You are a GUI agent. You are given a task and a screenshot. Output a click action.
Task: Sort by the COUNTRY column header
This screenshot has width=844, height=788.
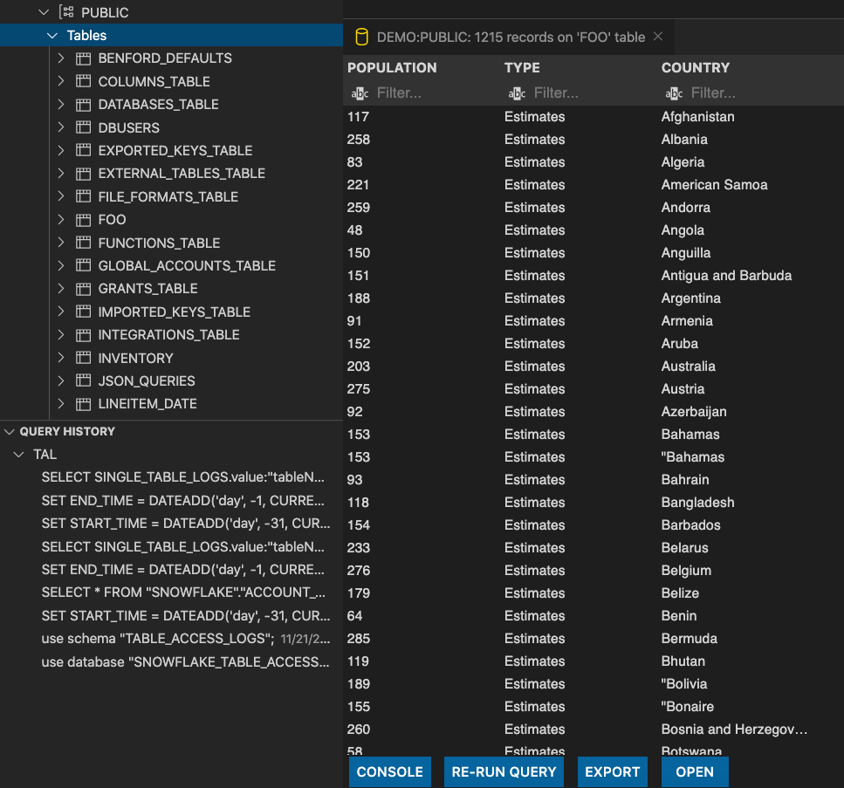[695, 68]
